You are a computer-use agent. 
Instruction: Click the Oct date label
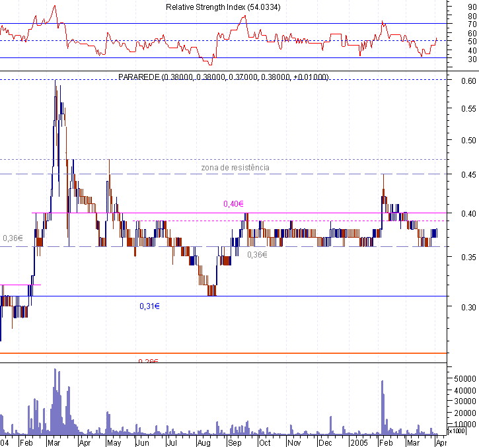(x=264, y=443)
